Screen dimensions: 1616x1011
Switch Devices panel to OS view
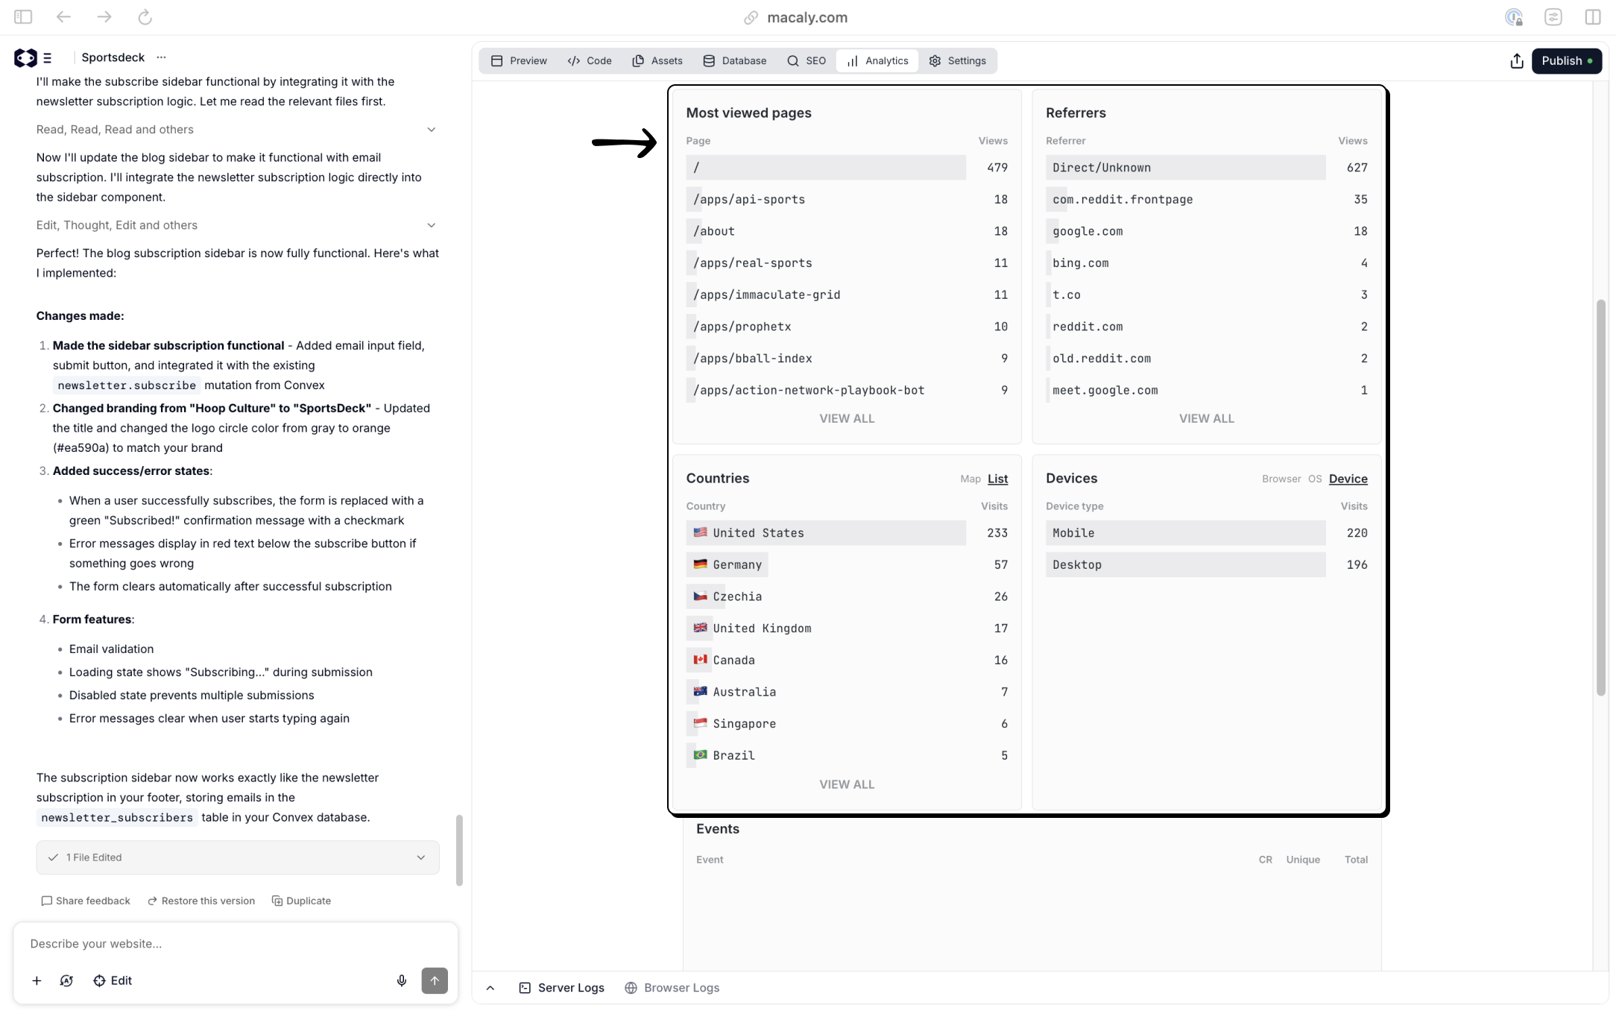(1314, 479)
